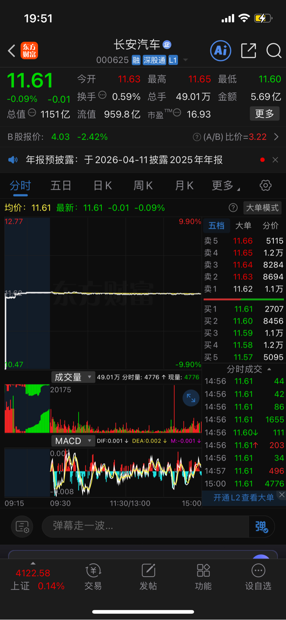The height and width of the screenshot is (620, 286).
Task: Collapse the 分时成交 section header
Action: [249, 369]
